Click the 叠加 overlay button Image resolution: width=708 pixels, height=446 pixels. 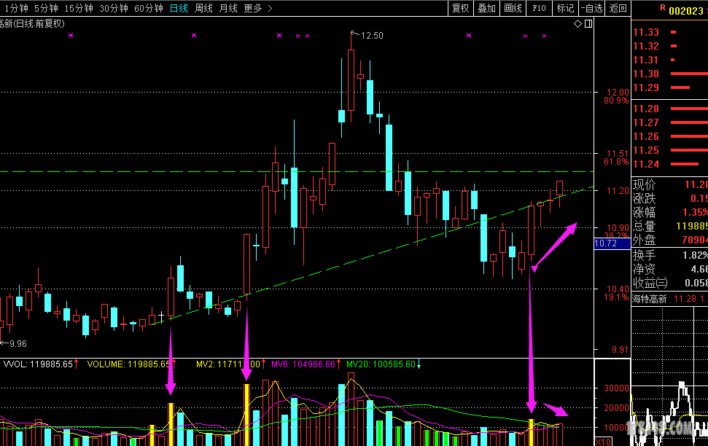(487, 8)
